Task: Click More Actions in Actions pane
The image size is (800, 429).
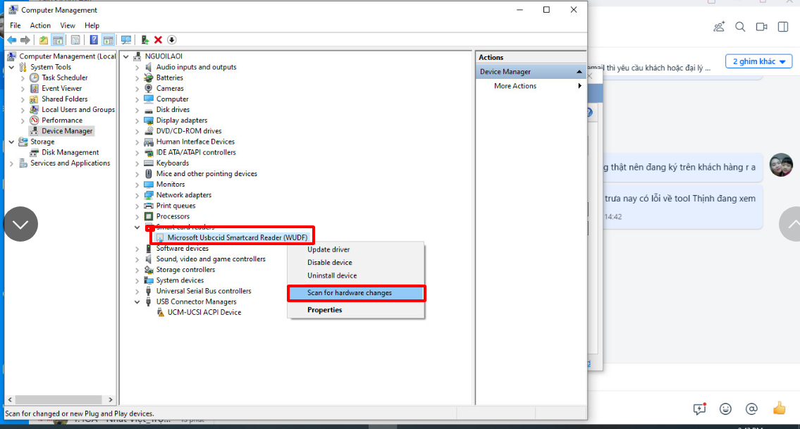Action: tap(515, 86)
